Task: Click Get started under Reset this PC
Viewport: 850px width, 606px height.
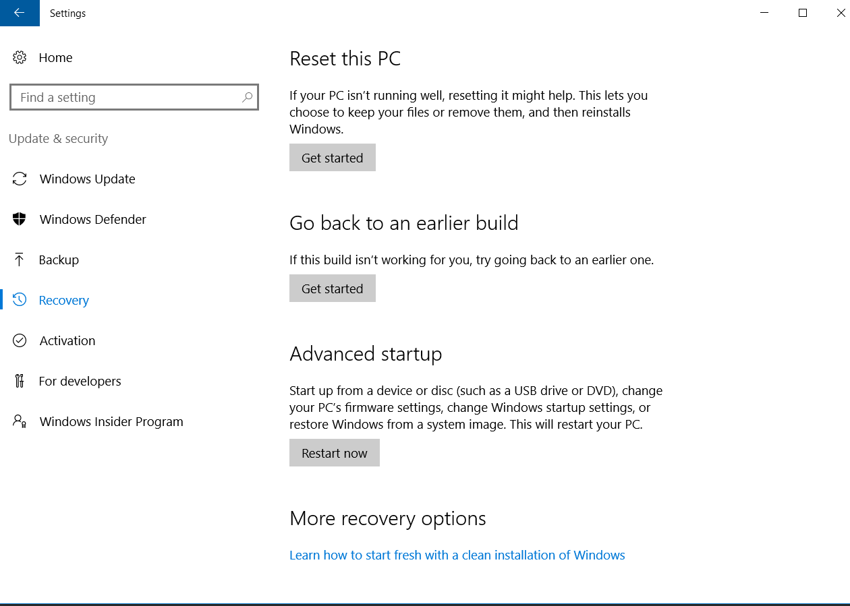Action: [332, 157]
